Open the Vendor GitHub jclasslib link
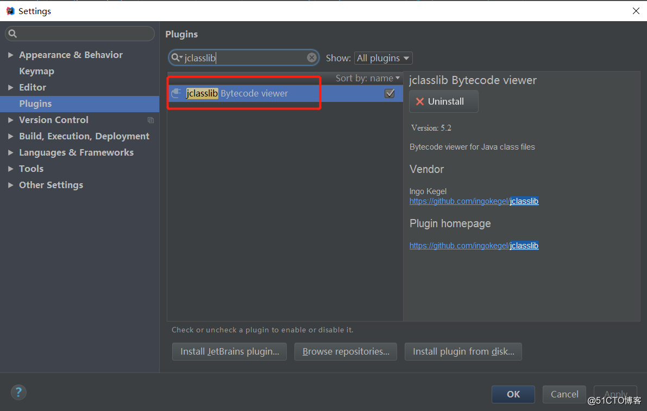Viewport: 647px width, 411px height. [x=474, y=201]
